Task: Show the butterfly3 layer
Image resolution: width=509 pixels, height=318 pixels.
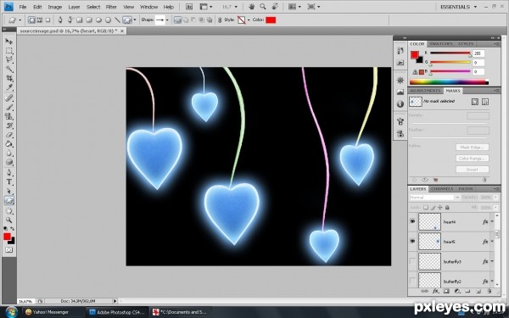Action: tap(412, 261)
